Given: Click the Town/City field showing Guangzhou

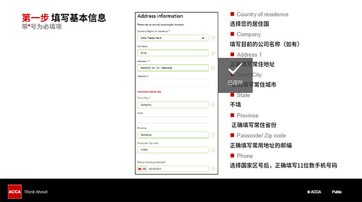Looking at the screenshot, I should pos(172,105).
